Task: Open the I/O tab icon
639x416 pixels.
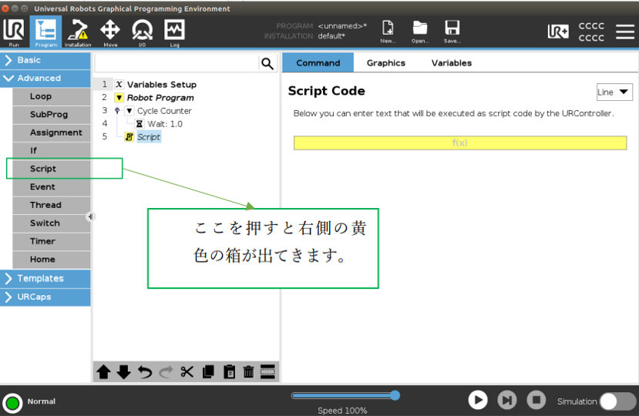Action: tap(142, 32)
